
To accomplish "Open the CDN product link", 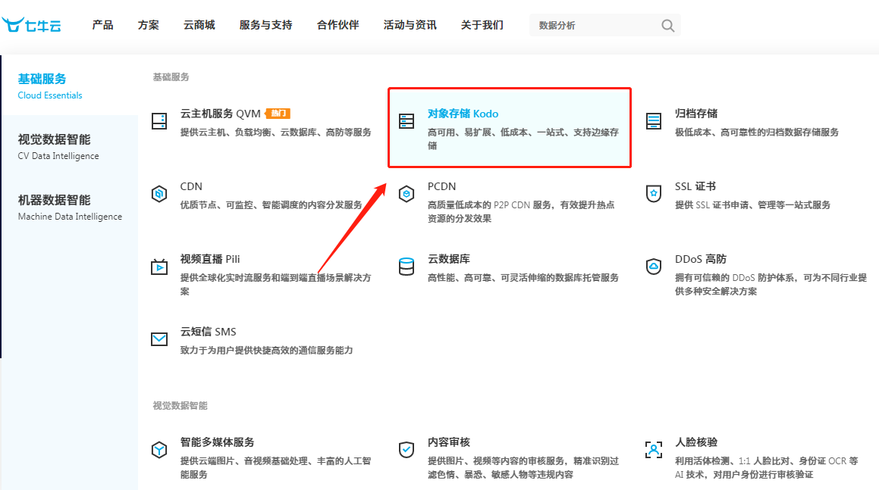I will (191, 186).
